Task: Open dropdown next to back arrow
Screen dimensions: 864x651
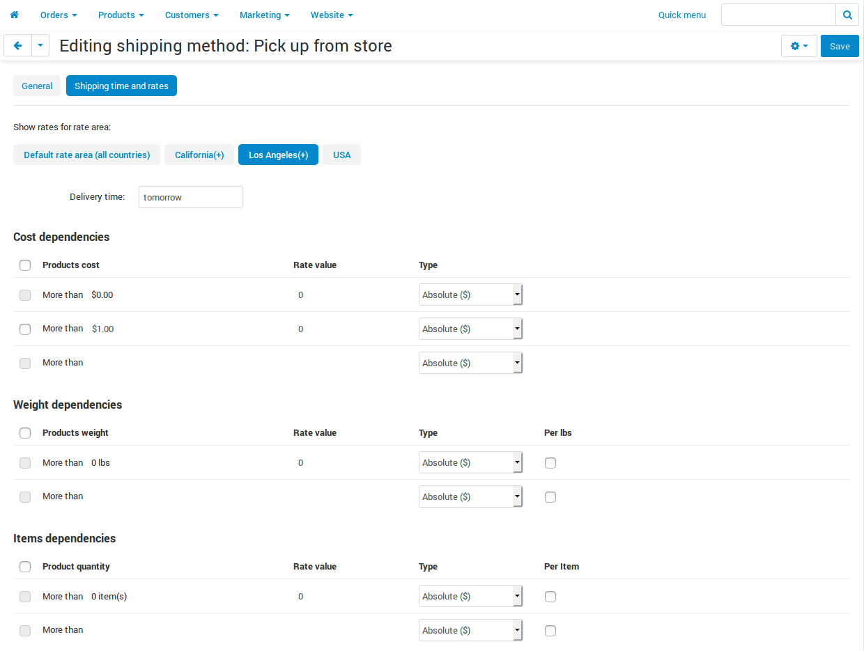Action: pyautogui.click(x=40, y=46)
